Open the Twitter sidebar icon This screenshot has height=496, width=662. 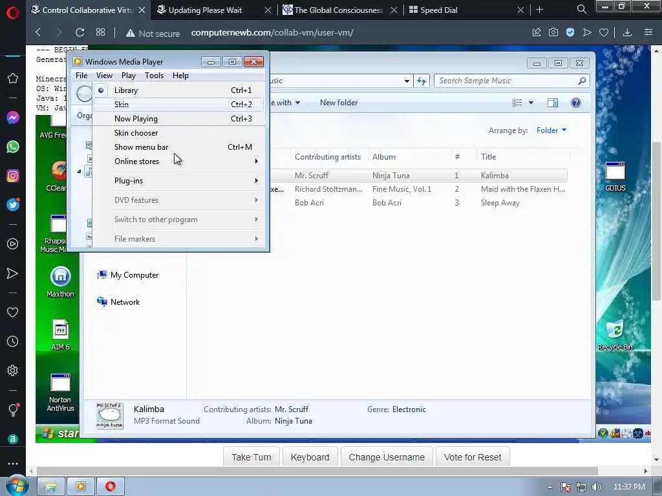(13, 205)
